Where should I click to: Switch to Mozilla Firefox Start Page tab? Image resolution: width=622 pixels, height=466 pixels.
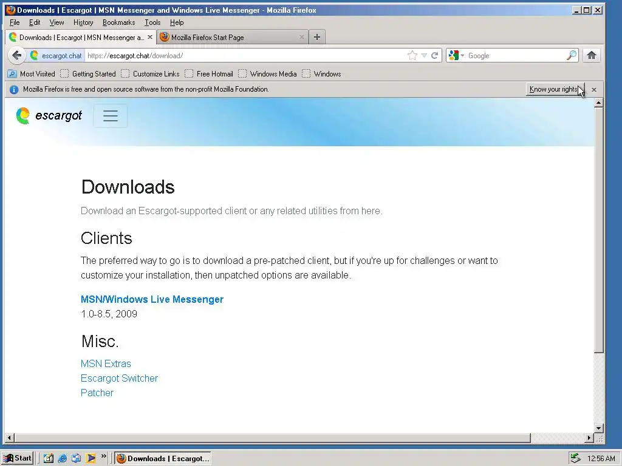coord(232,37)
